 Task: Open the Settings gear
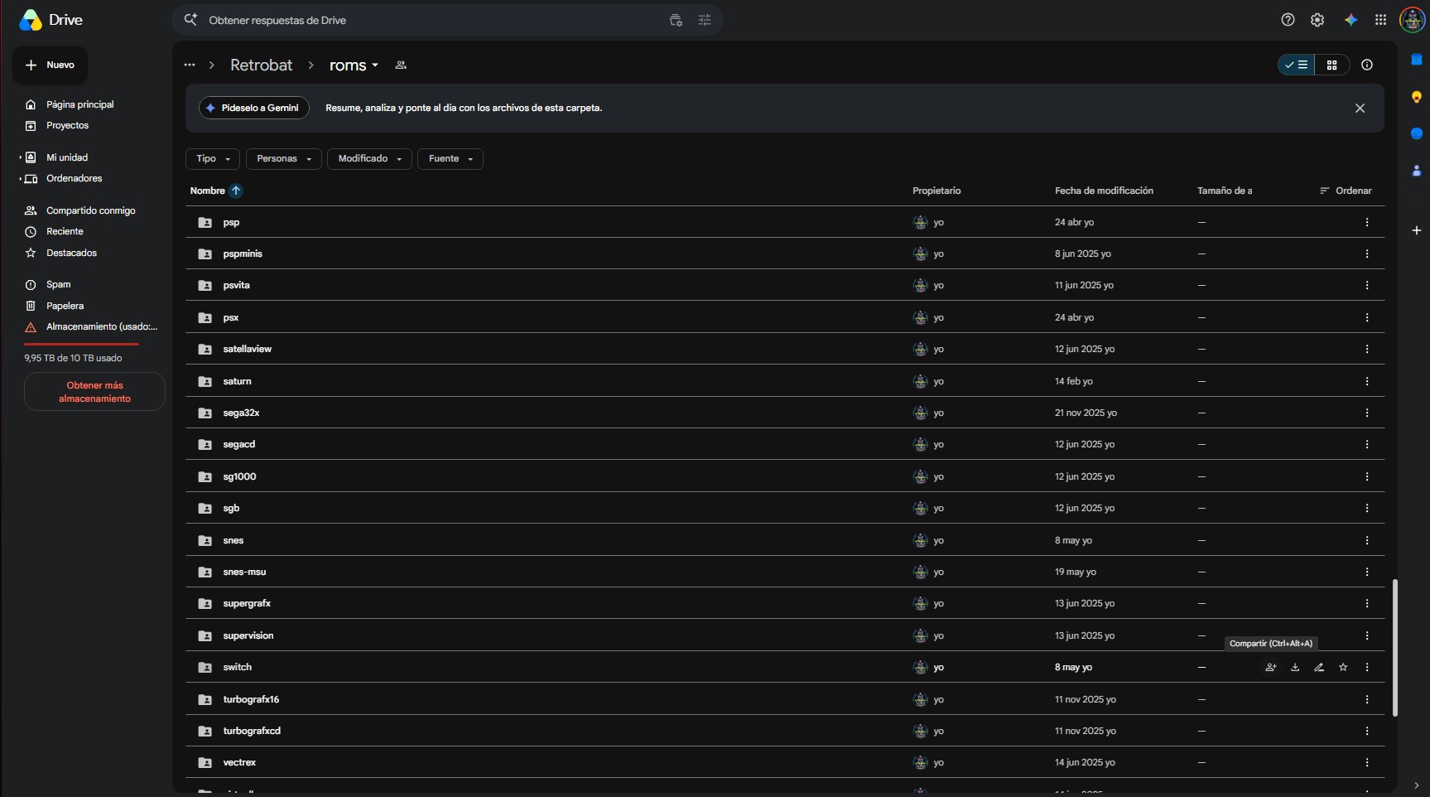(1317, 20)
